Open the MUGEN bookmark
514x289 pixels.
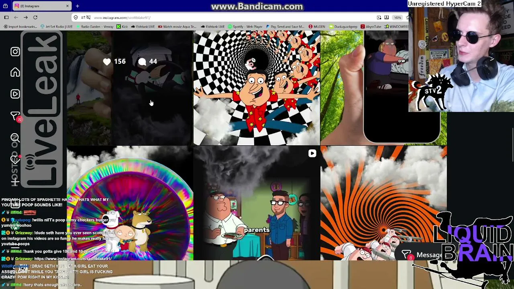click(x=316, y=26)
